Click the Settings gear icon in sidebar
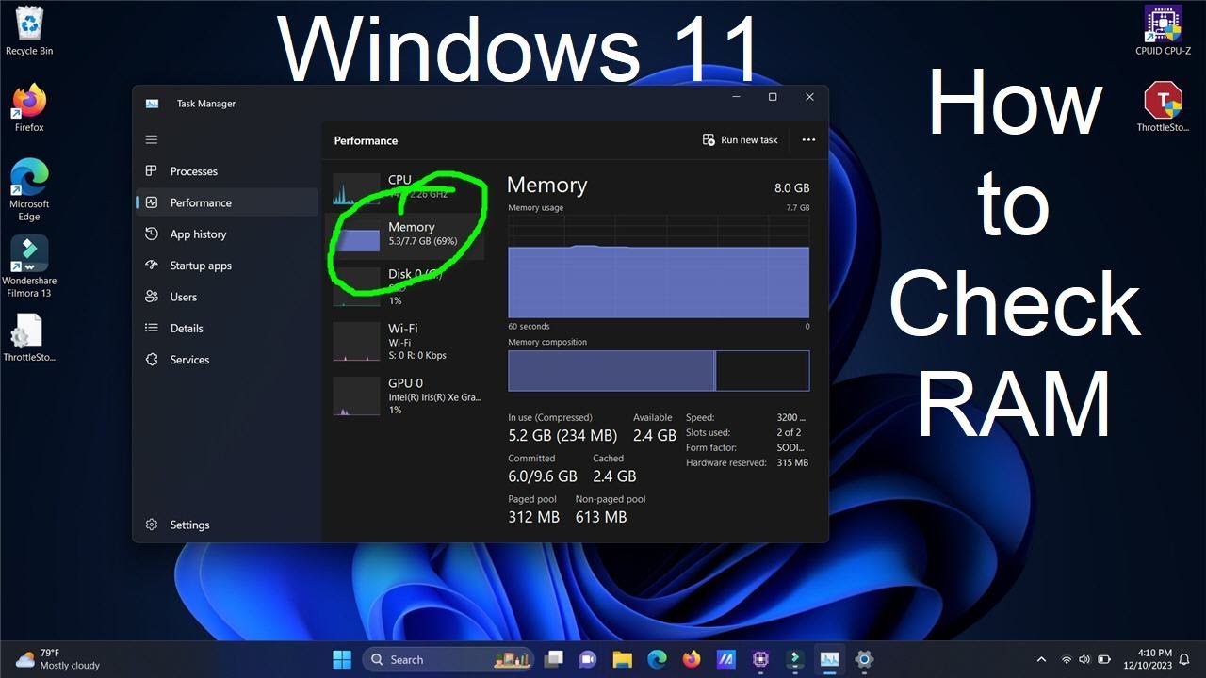The image size is (1206, 678). 152,525
